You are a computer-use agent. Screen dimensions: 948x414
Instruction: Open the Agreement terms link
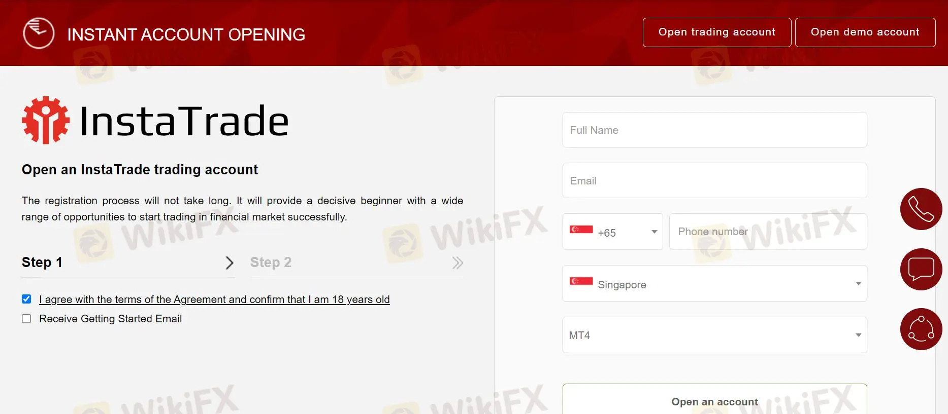(214, 299)
